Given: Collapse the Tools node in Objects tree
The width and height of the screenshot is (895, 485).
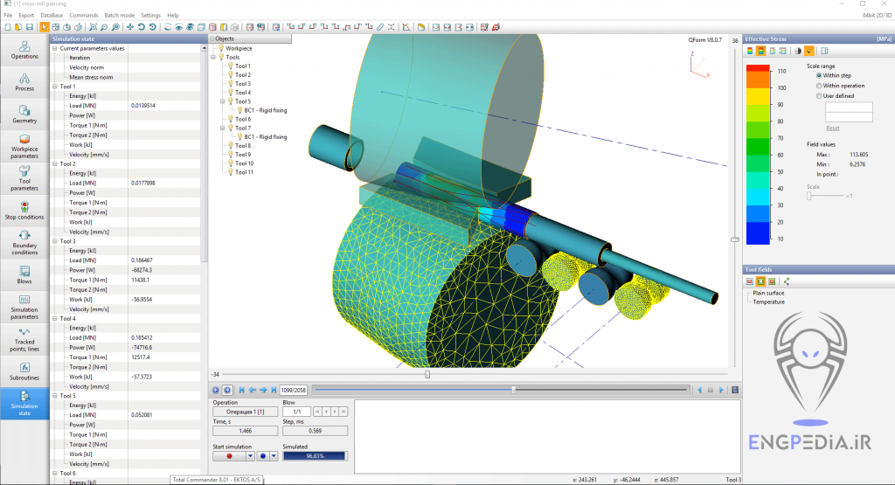Looking at the screenshot, I should [212, 57].
